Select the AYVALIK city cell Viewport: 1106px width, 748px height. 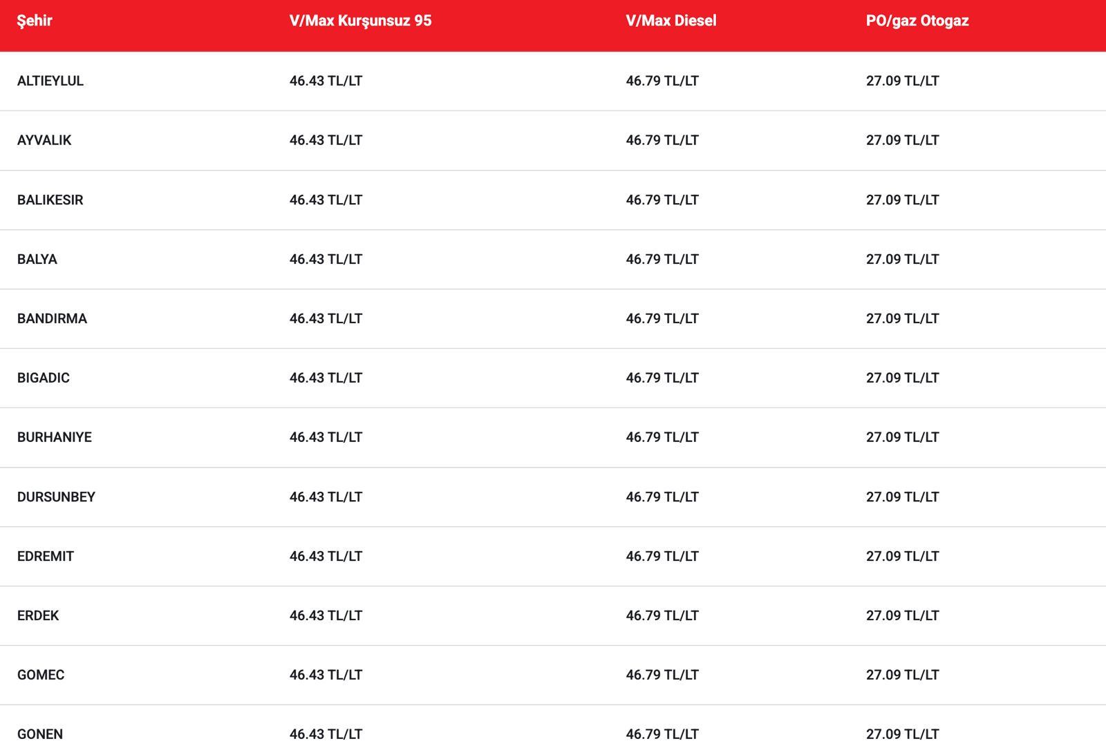click(44, 140)
